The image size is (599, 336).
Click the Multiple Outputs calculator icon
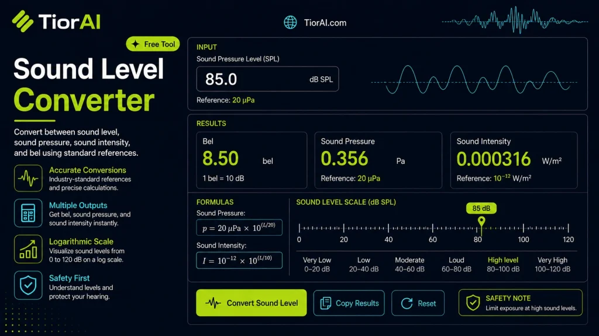[x=28, y=213]
